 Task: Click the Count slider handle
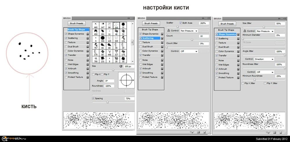tap(192, 40)
